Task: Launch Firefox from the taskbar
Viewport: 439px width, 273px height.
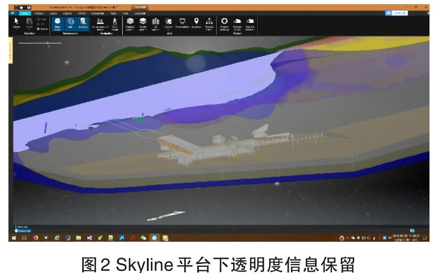Action: (x=35, y=238)
